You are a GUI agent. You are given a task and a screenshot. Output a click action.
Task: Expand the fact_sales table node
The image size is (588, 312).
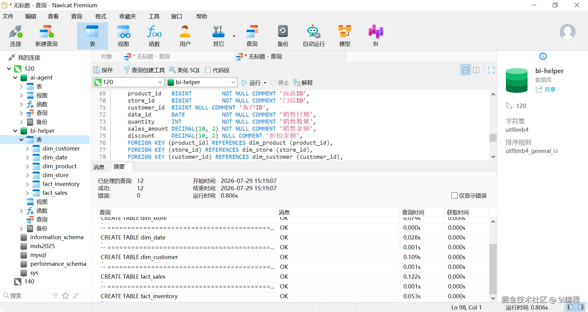pyautogui.click(x=27, y=193)
